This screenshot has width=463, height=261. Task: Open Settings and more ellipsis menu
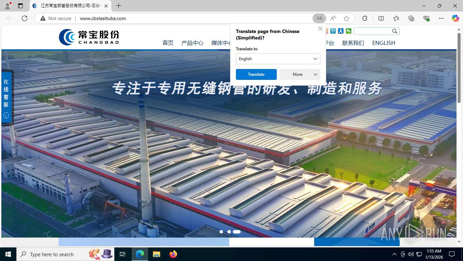point(441,18)
